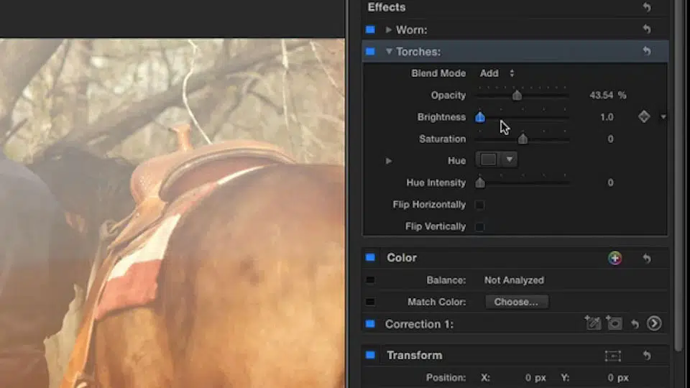Select the Torches: effect title
The width and height of the screenshot is (690, 388).
pos(418,52)
